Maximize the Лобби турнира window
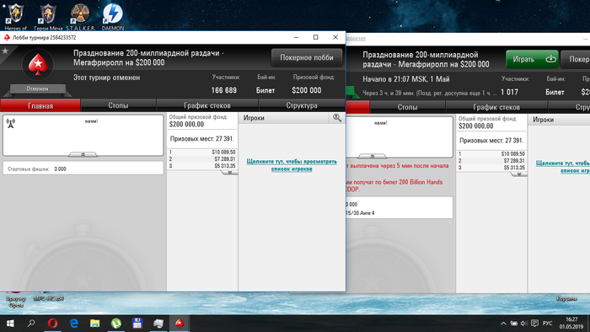Image resolution: width=590 pixels, height=332 pixels. (316, 37)
